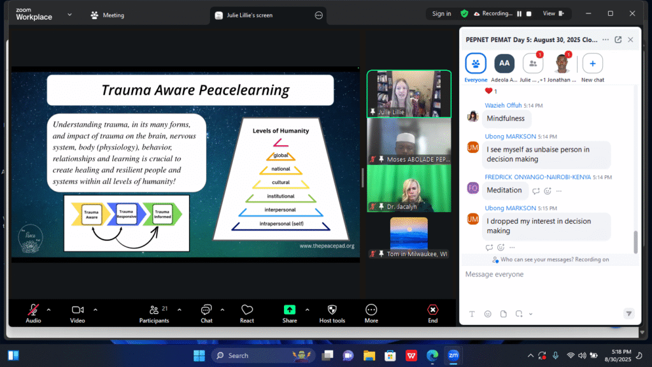Click the red End meeting button
Viewport: 652px width, 367px height.
coord(433,310)
